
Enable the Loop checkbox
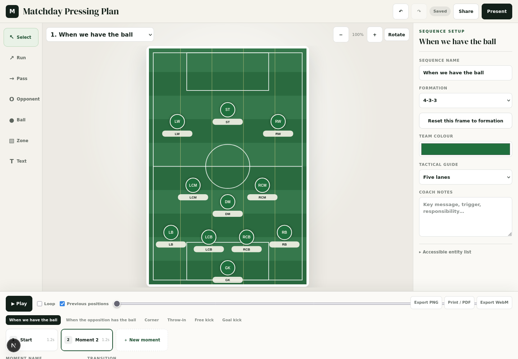[40, 304]
